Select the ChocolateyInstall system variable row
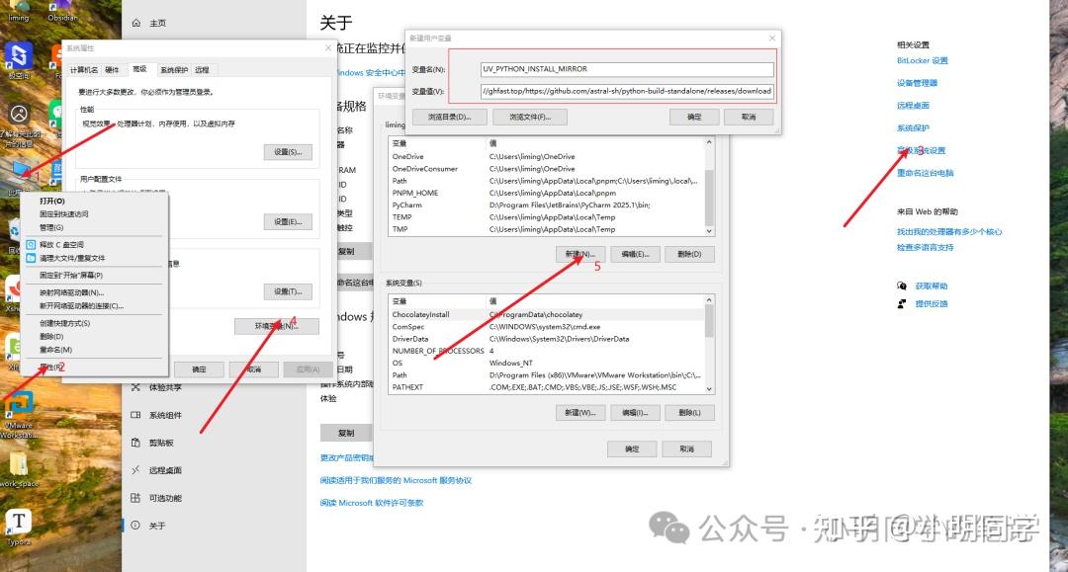 tap(546, 314)
